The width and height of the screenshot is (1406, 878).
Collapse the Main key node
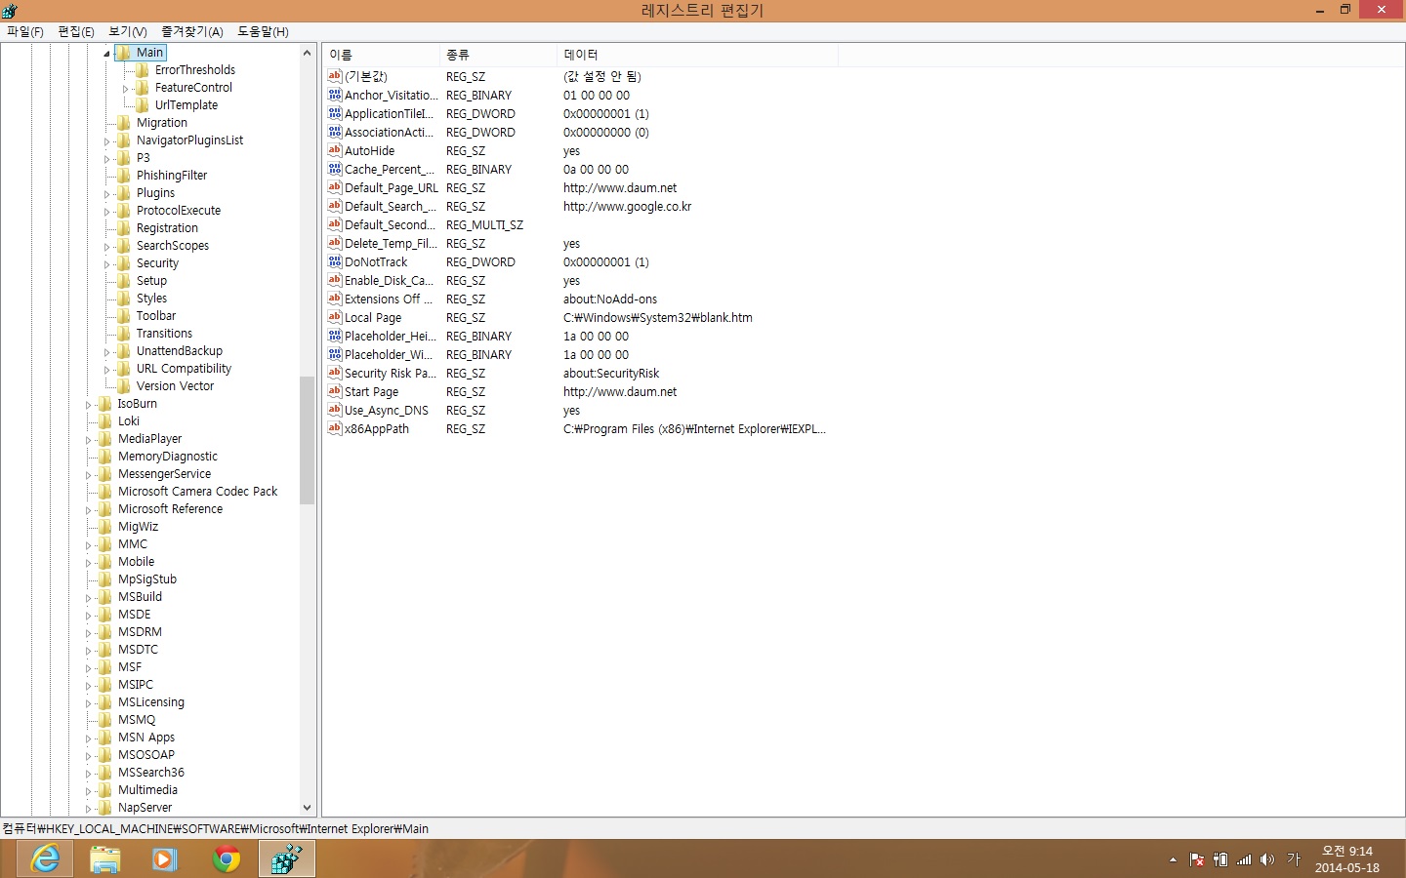(106, 54)
